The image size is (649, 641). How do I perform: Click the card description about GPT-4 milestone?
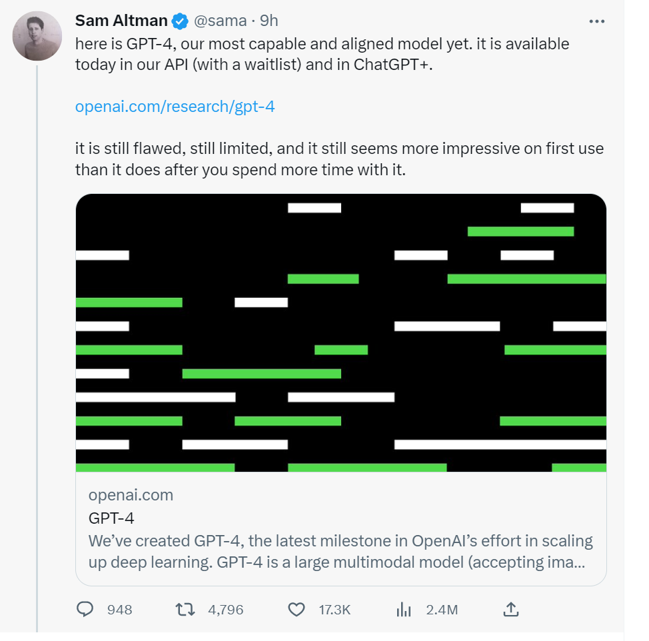click(x=340, y=552)
